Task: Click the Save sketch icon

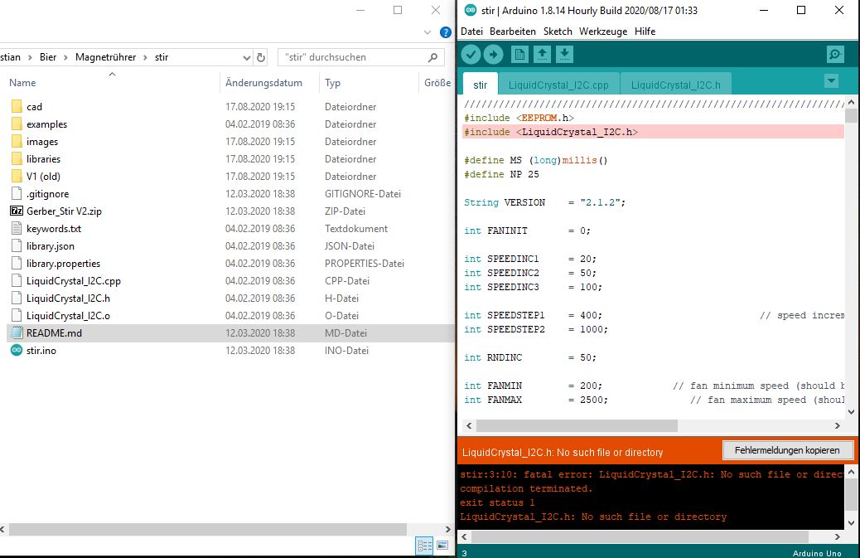Action: tap(564, 55)
